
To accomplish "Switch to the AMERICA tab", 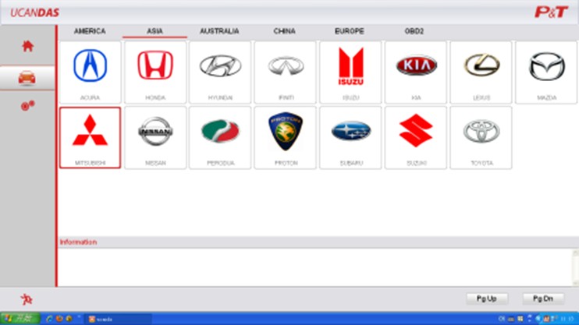I will click(90, 31).
